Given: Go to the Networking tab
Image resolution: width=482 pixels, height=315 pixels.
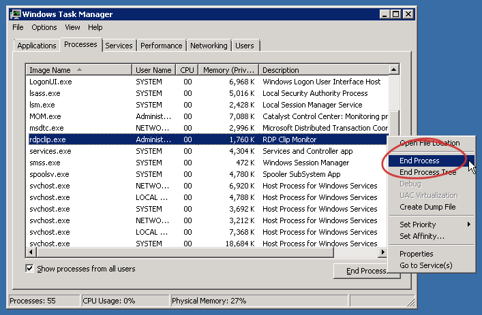Looking at the screenshot, I should 209,46.
